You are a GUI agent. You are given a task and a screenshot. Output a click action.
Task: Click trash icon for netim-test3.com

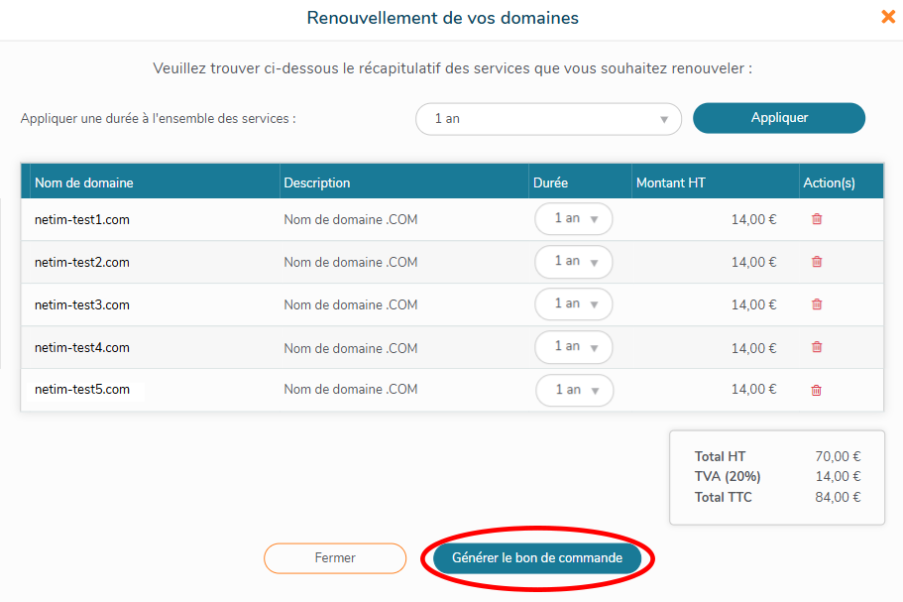click(817, 304)
